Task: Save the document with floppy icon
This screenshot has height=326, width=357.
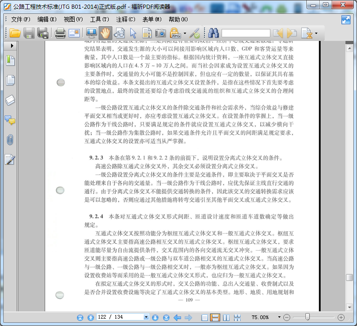Action: point(29,33)
